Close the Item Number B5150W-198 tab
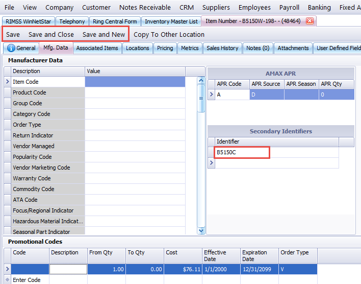Viewport: 361px width, 284px height. coord(310,21)
